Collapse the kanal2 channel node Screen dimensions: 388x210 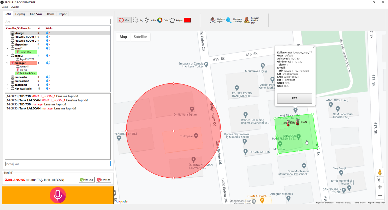point(7,56)
